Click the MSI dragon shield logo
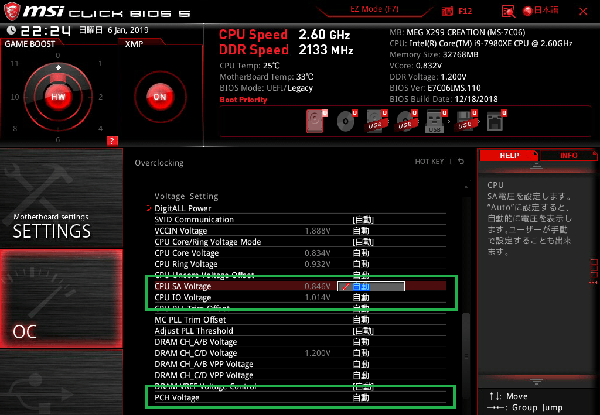The height and width of the screenshot is (415, 600). 12,11
